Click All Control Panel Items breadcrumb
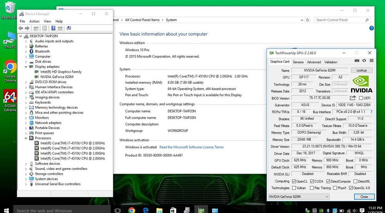The width and height of the screenshot is (385, 213). 142,20
